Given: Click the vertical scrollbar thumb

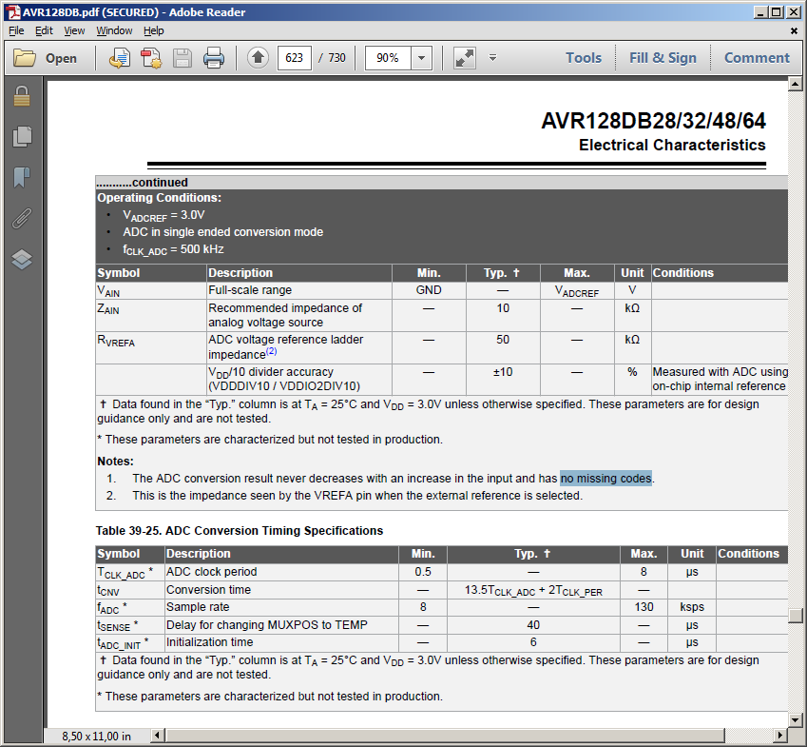Looking at the screenshot, I should point(796,615).
